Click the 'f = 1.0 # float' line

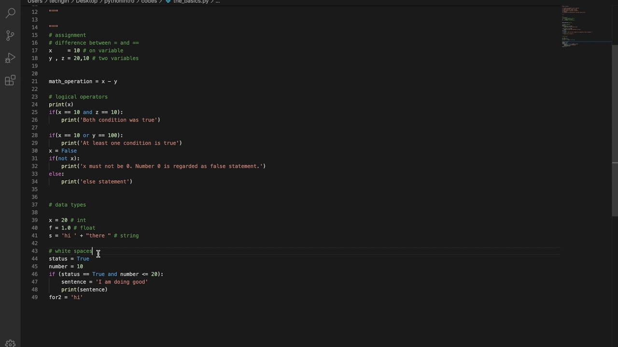click(x=72, y=228)
